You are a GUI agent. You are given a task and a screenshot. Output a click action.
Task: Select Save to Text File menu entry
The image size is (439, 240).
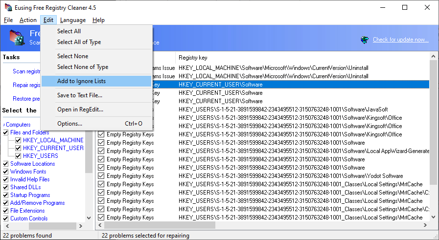coord(80,95)
